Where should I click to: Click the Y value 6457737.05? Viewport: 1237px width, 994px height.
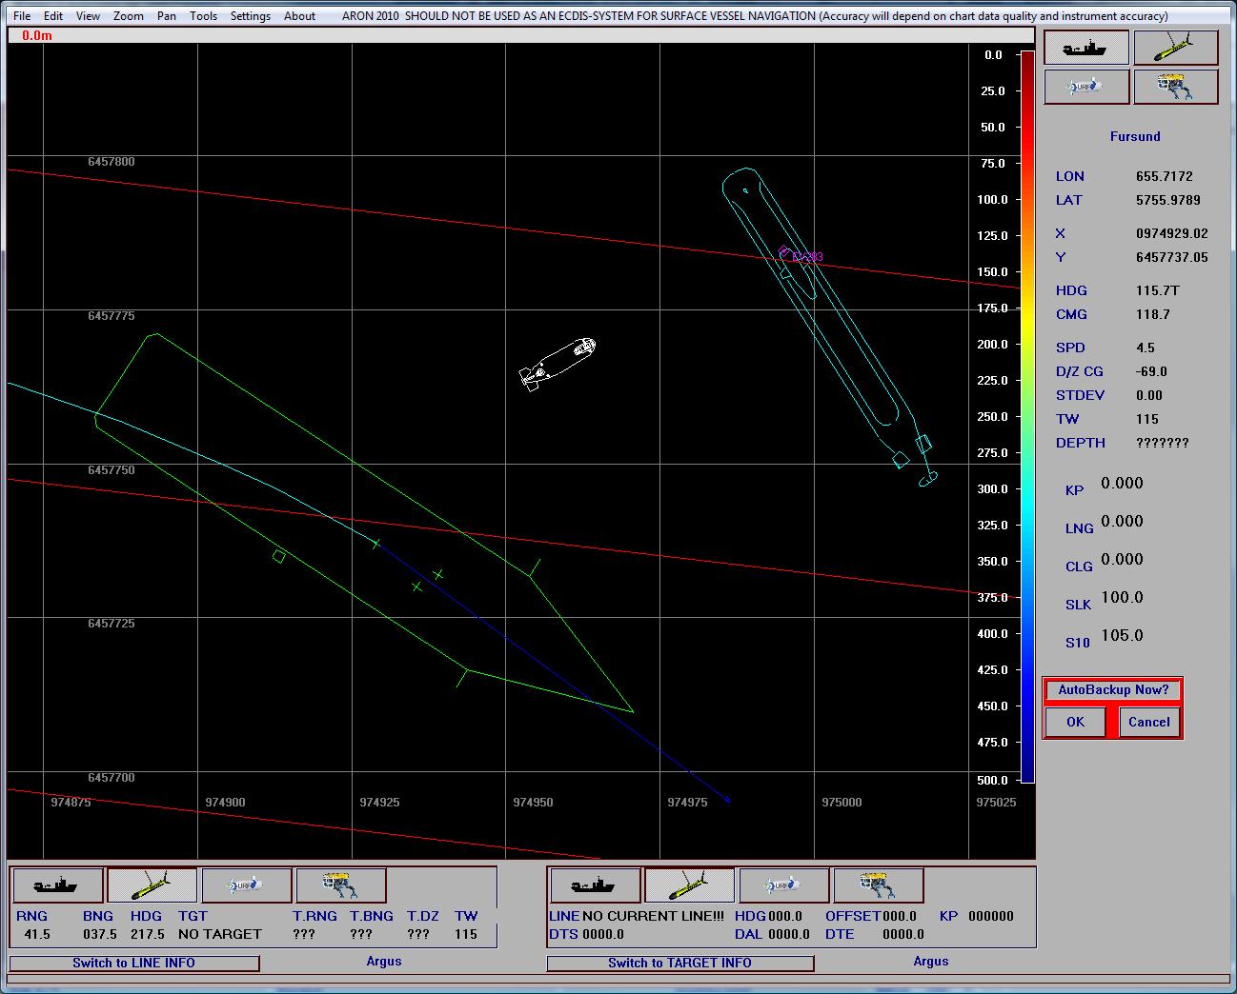[1172, 257]
